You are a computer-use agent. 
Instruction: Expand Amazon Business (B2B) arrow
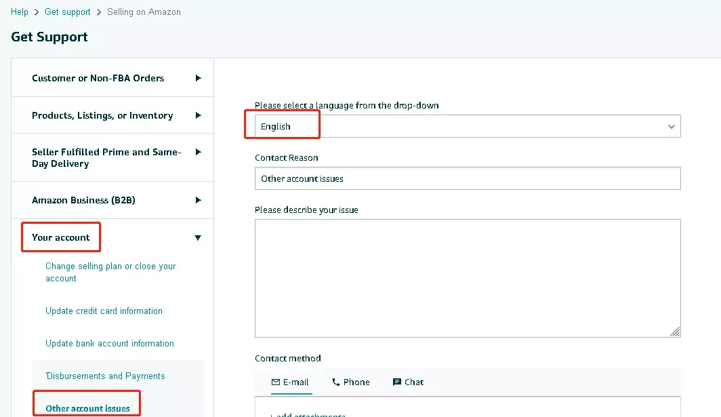click(x=198, y=200)
